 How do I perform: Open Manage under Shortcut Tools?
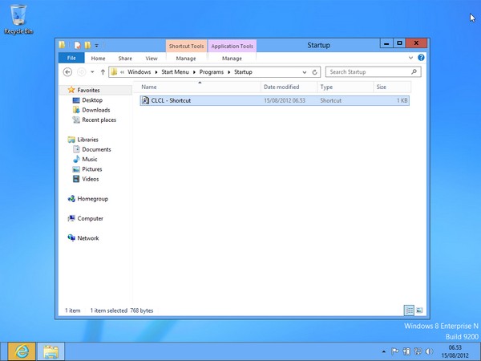tap(186, 59)
